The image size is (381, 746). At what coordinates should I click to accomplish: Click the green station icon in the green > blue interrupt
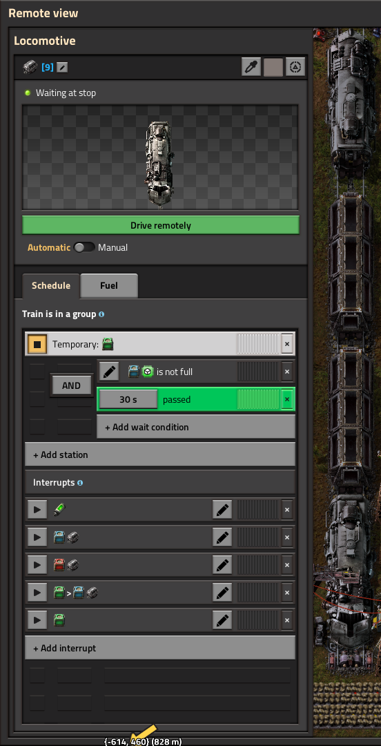point(59,593)
